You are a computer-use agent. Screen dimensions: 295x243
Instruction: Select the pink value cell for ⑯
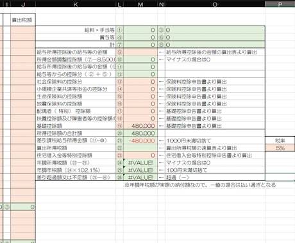click(x=140, y=104)
